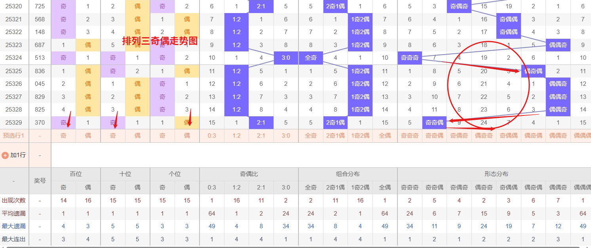Mark 奇奇奇 in the 预选行1 row
The image size is (591, 248).
pyautogui.click(x=409, y=136)
